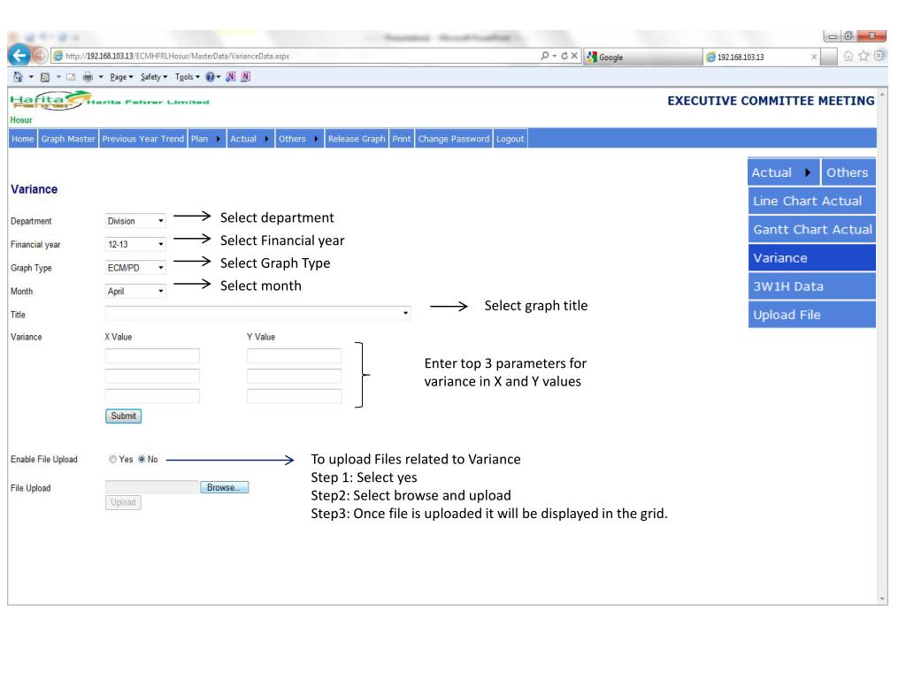Select Variance in the side menu
The height and width of the screenshot is (679, 906).
tap(812, 257)
